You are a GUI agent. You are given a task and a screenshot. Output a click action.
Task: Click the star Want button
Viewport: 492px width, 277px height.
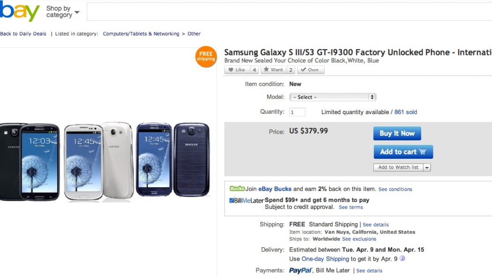(x=273, y=70)
